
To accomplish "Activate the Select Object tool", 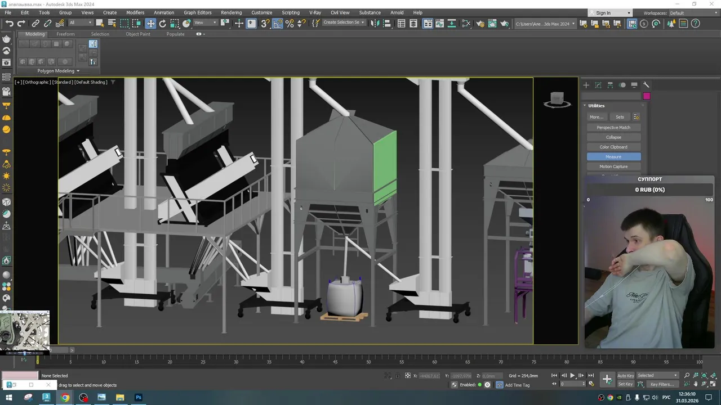I will [x=100, y=24].
